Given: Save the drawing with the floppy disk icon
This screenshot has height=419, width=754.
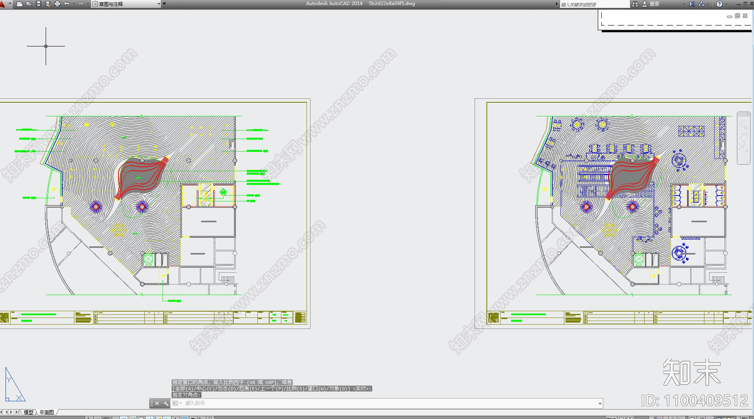Looking at the screenshot, I should pos(39,4).
